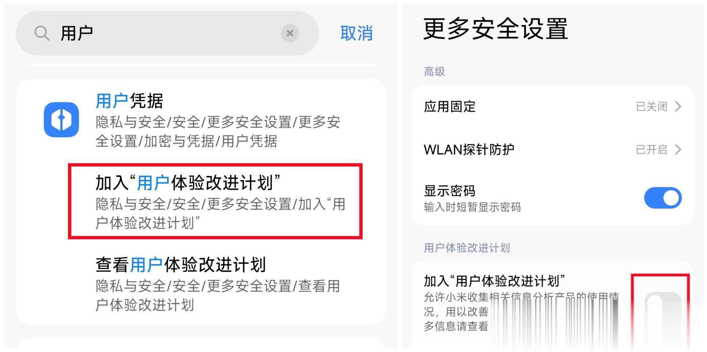Viewport: 707px width, 352px height.
Task: Expand 应用固定 chevron arrow
Action: click(x=678, y=106)
